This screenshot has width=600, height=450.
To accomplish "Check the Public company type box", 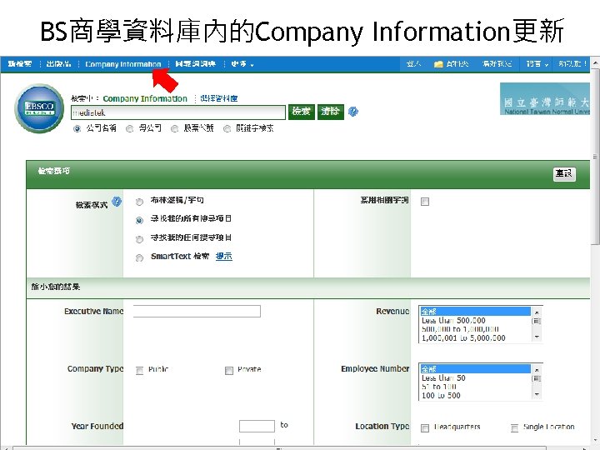I will click(x=139, y=370).
